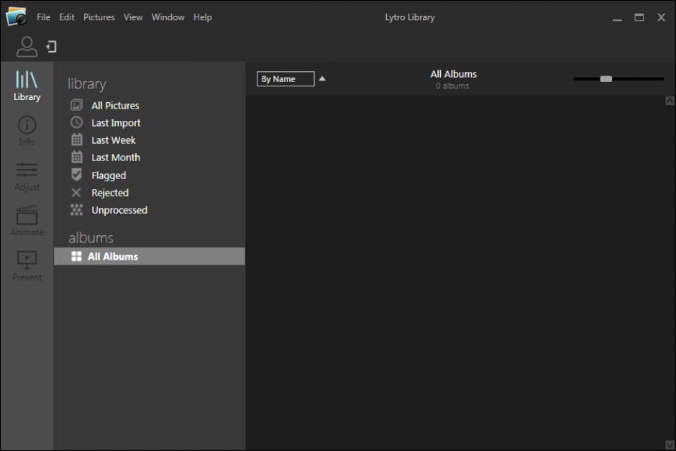Open the File menu
The image size is (676, 451).
pyautogui.click(x=44, y=17)
